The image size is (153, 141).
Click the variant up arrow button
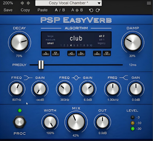click(97, 53)
